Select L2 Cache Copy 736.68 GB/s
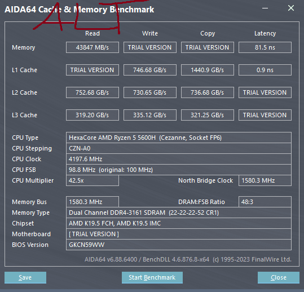This screenshot has width=304, height=292. (x=208, y=92)
